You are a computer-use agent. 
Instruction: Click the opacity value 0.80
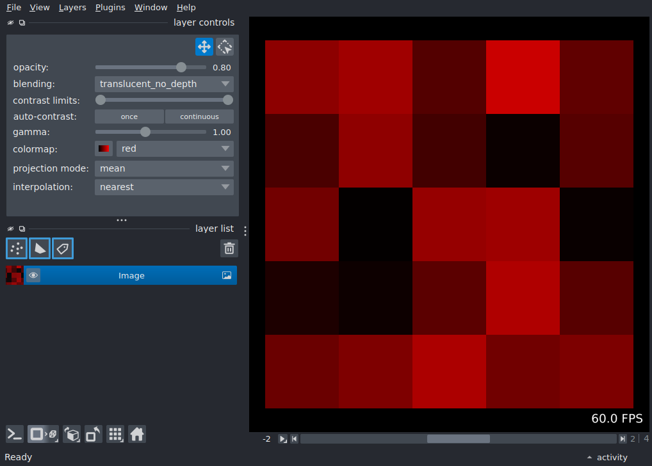pos(222,68)
